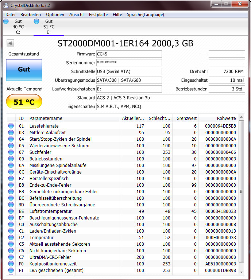This screenshot has height=280, width=251.
Task: Click the blue status orb for drive E:
Action: (x=36, y=21)
